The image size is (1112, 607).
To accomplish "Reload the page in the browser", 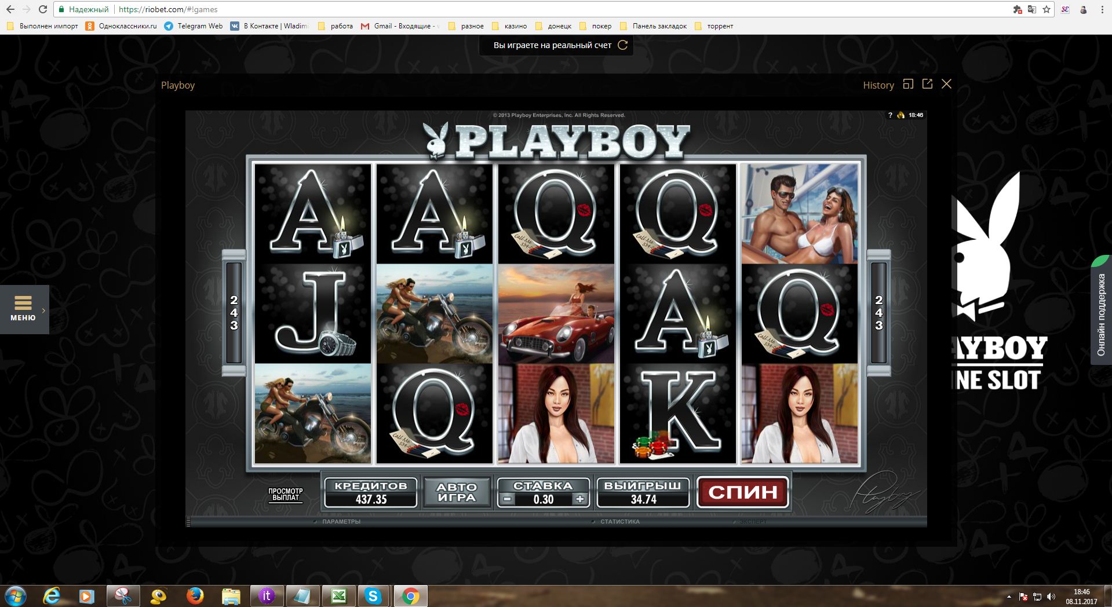I will [43, 9].
